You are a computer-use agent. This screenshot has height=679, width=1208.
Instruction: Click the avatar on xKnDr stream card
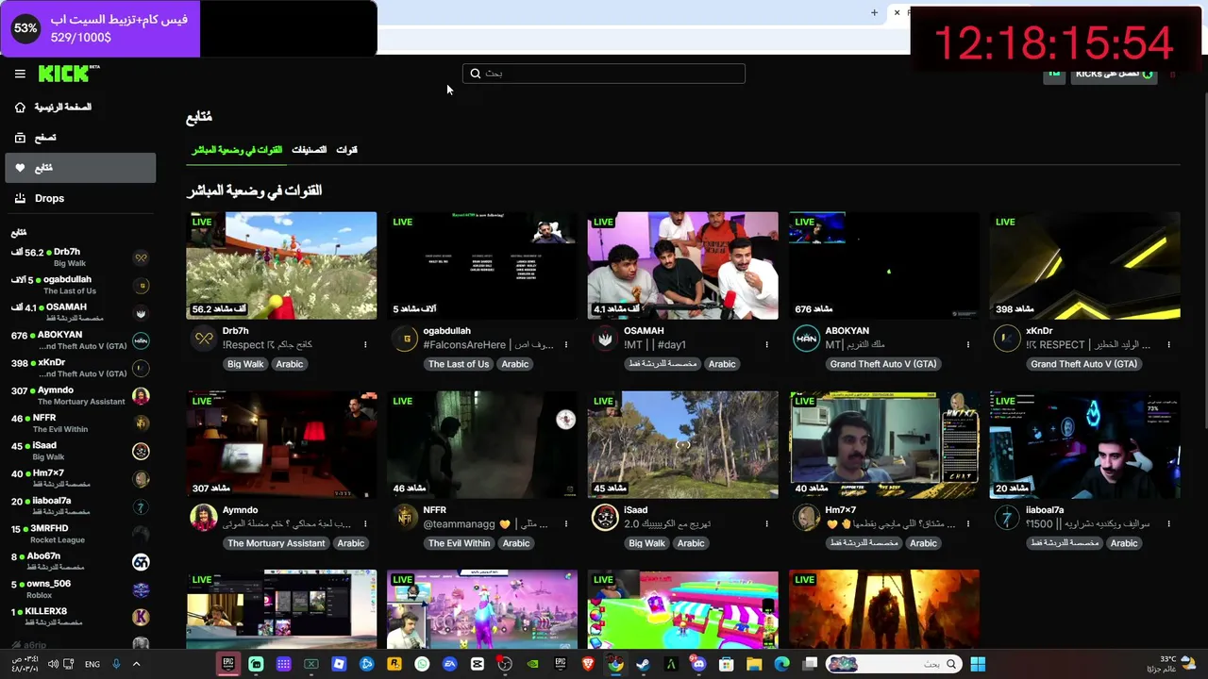click(1007, 339)
